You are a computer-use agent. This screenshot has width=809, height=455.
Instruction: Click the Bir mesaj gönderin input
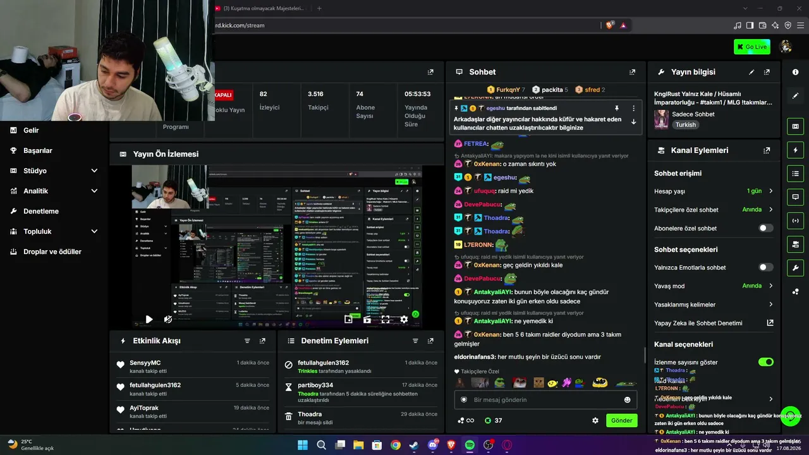(x=545, y=399)
